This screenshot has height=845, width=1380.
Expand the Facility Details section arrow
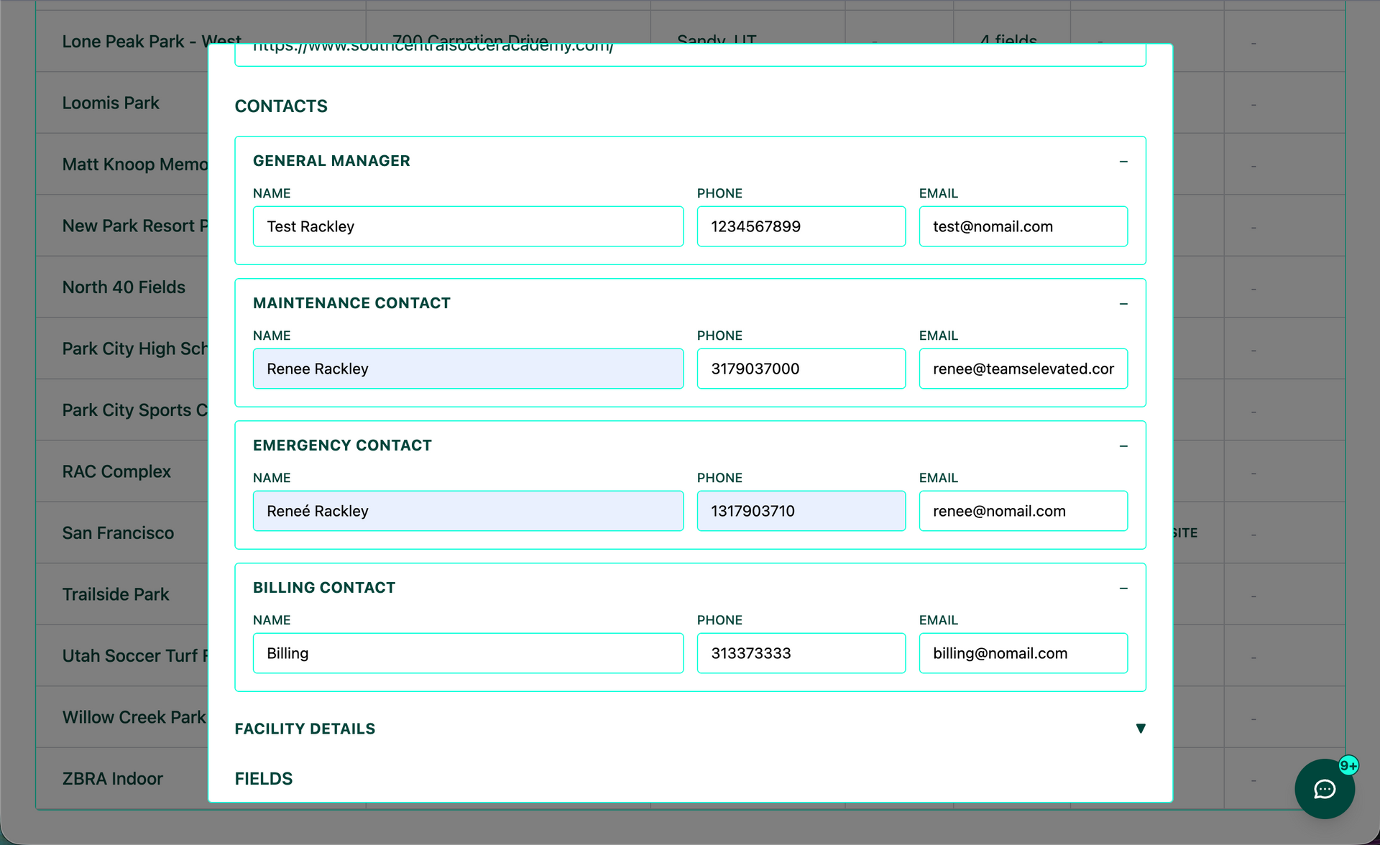1140,729
